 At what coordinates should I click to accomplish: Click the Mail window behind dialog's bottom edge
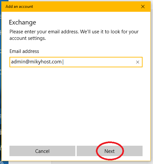point(98,163)
